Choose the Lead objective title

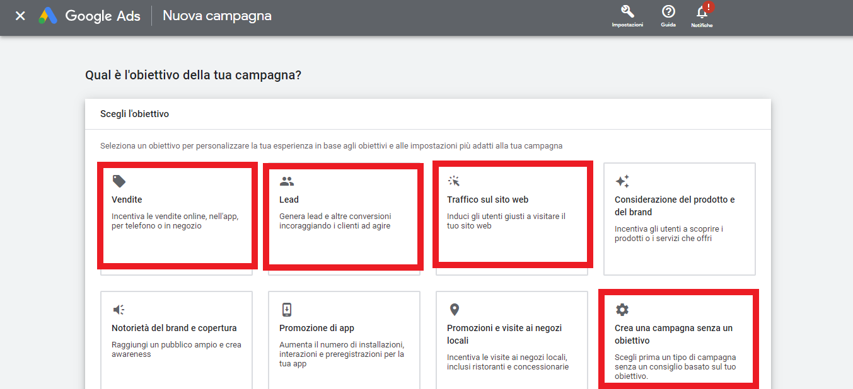point(289,200)
